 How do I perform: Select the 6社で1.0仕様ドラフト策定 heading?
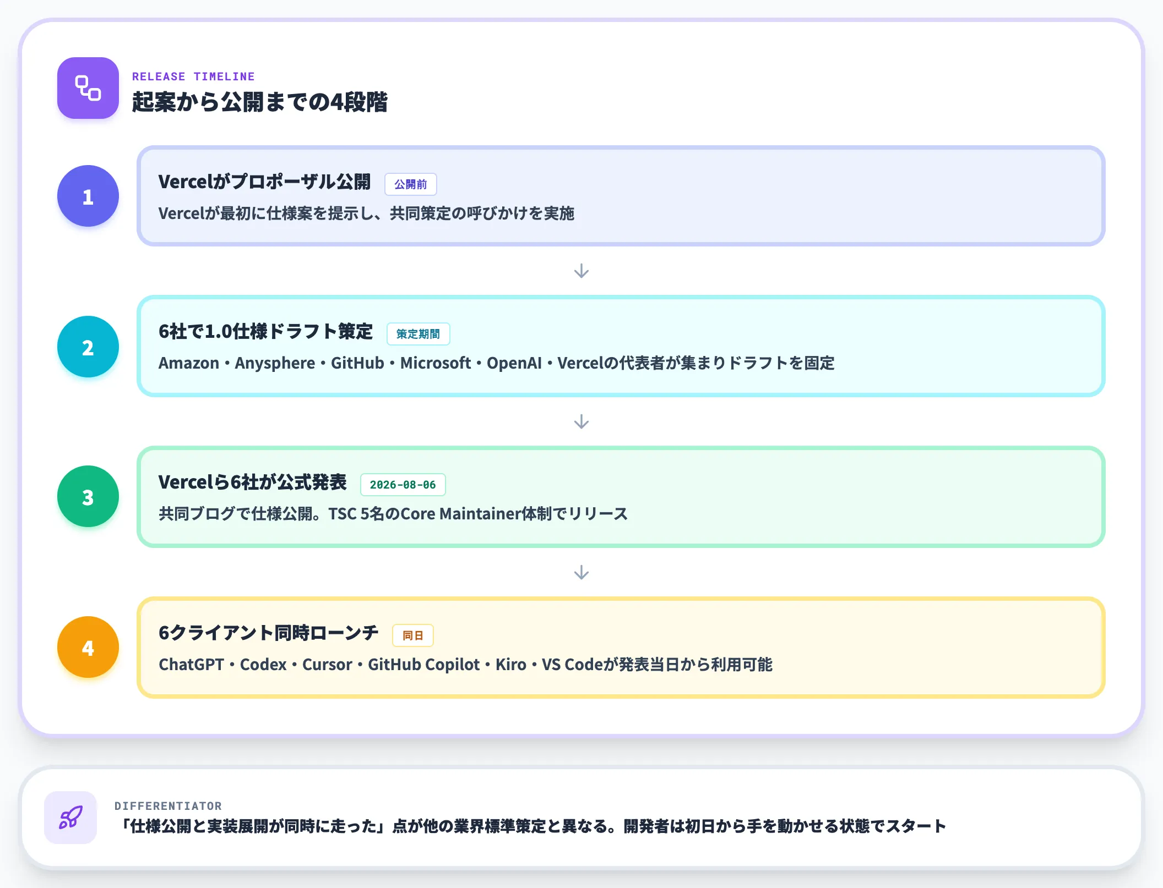(265, 332)
